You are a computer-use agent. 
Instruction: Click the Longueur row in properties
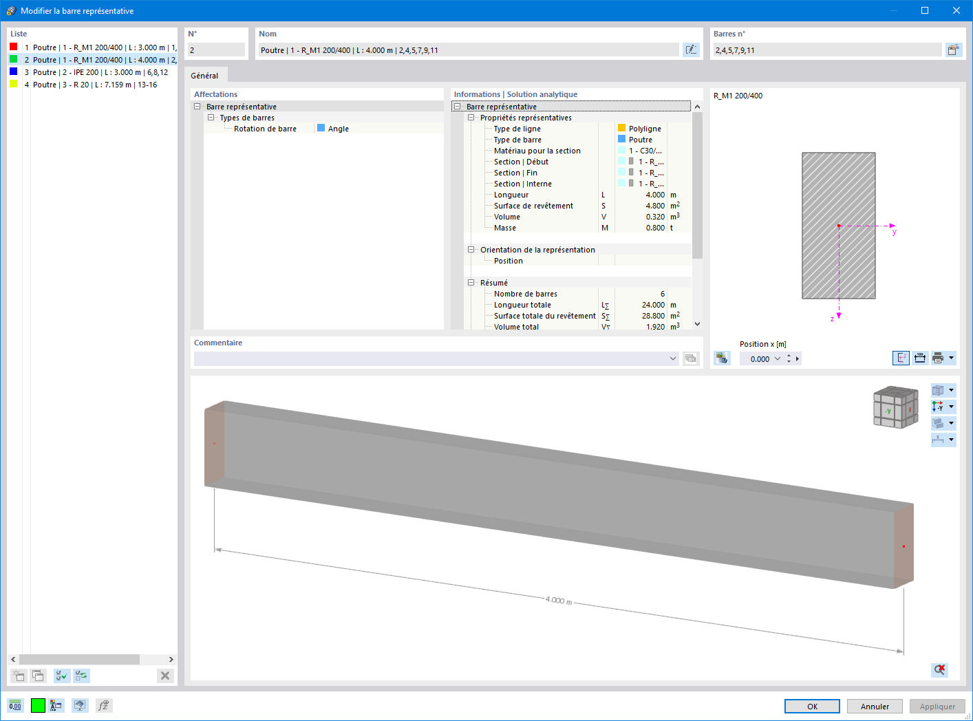[x=578, y=195]
